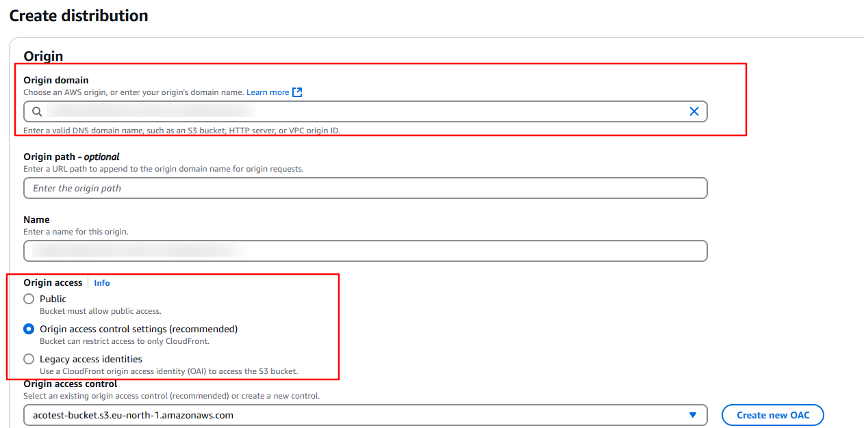The width and height of the screenshot is (864, 428).
Task: Clear the Origin domain field with the X icon
Action: (694, 111)
